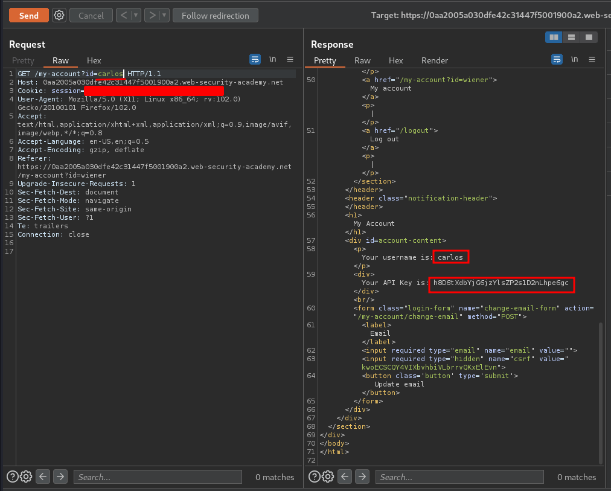
Task: Go to next request in history
Action: [x=152, y=16]
